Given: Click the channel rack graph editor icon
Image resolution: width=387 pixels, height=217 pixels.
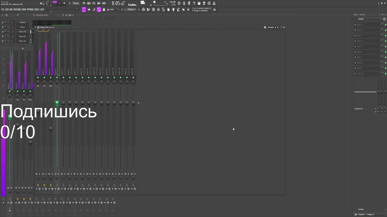Looking at the screenshot, I should click(x=67, y=15).
